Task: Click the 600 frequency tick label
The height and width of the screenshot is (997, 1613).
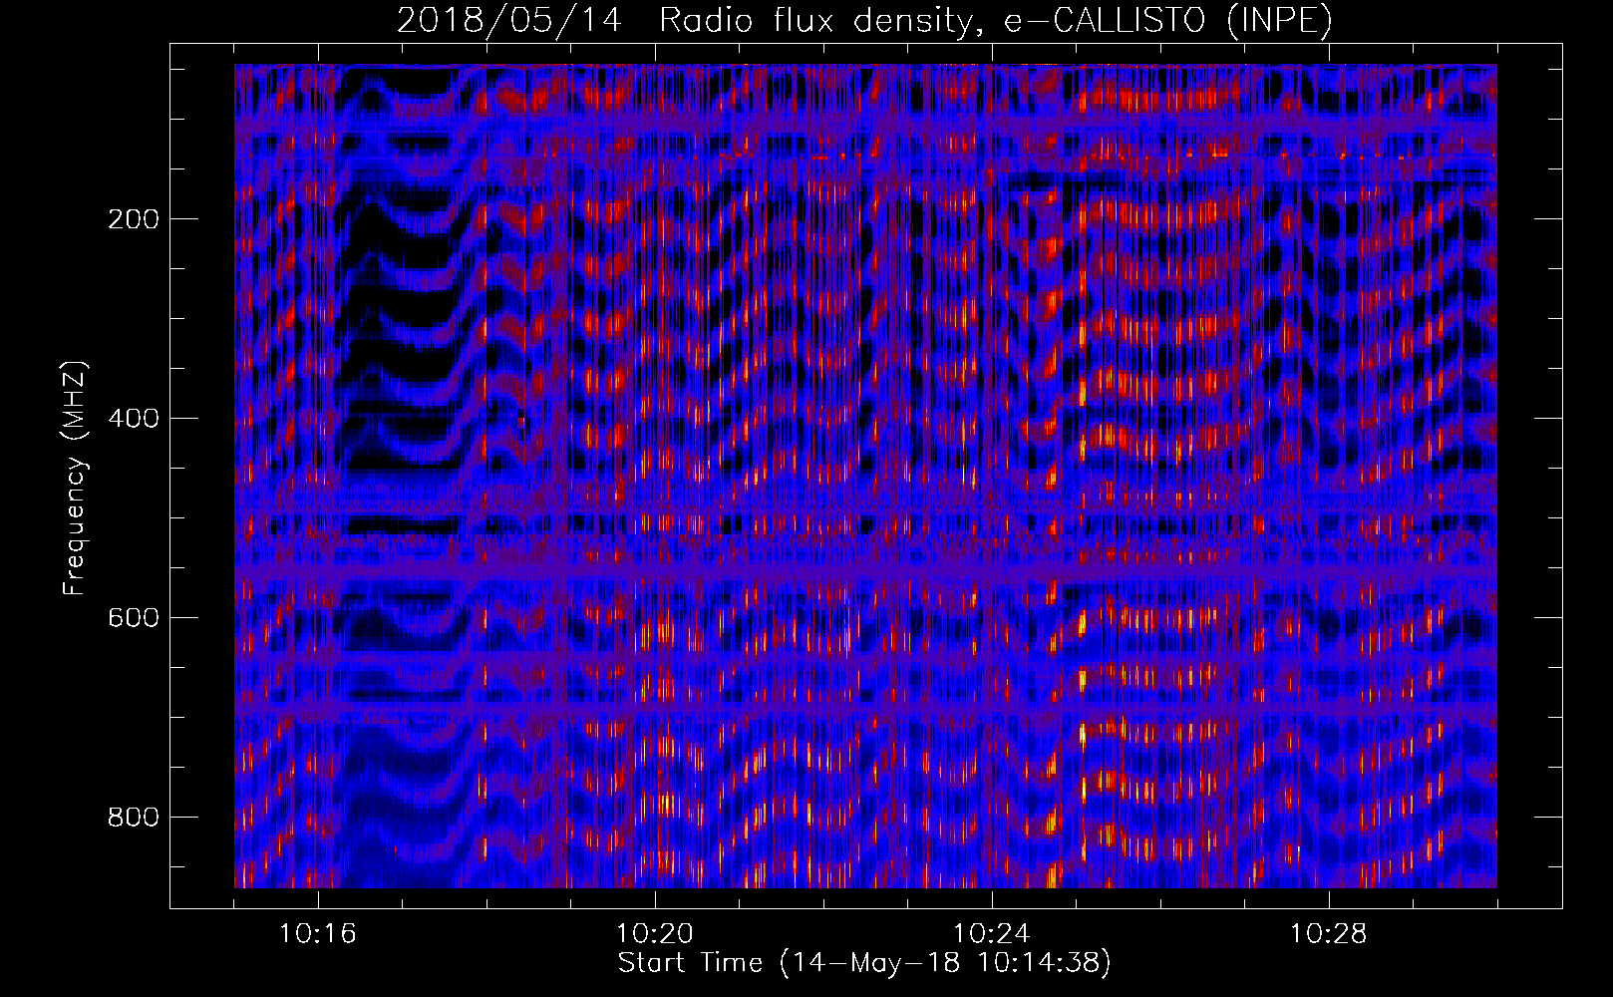Action: (134, 618)
